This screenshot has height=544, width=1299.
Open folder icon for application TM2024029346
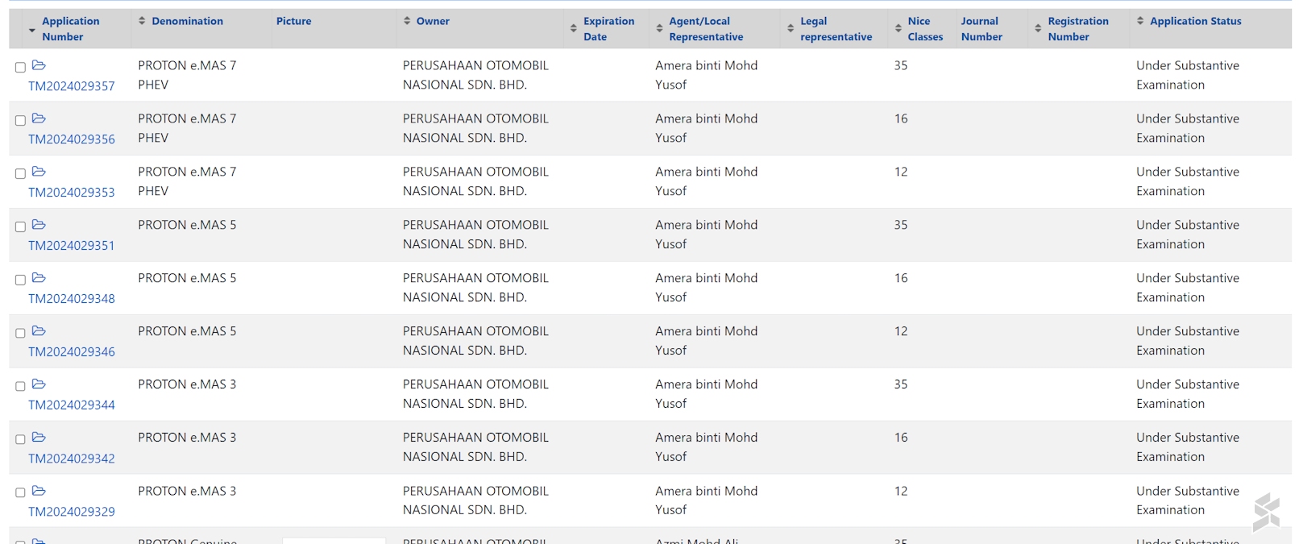pyautogui.click(x=39, y=331)
